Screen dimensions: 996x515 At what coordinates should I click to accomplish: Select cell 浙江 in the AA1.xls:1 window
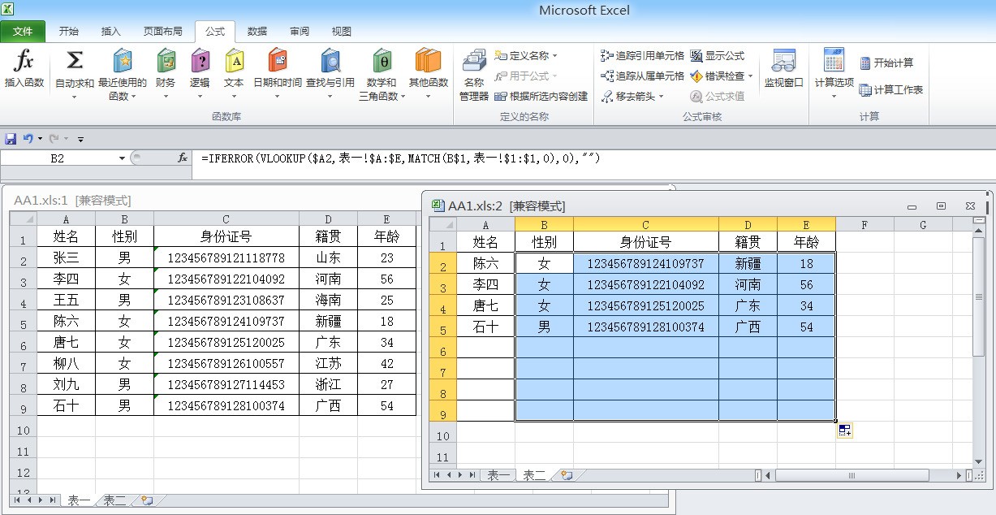(328, 384)
